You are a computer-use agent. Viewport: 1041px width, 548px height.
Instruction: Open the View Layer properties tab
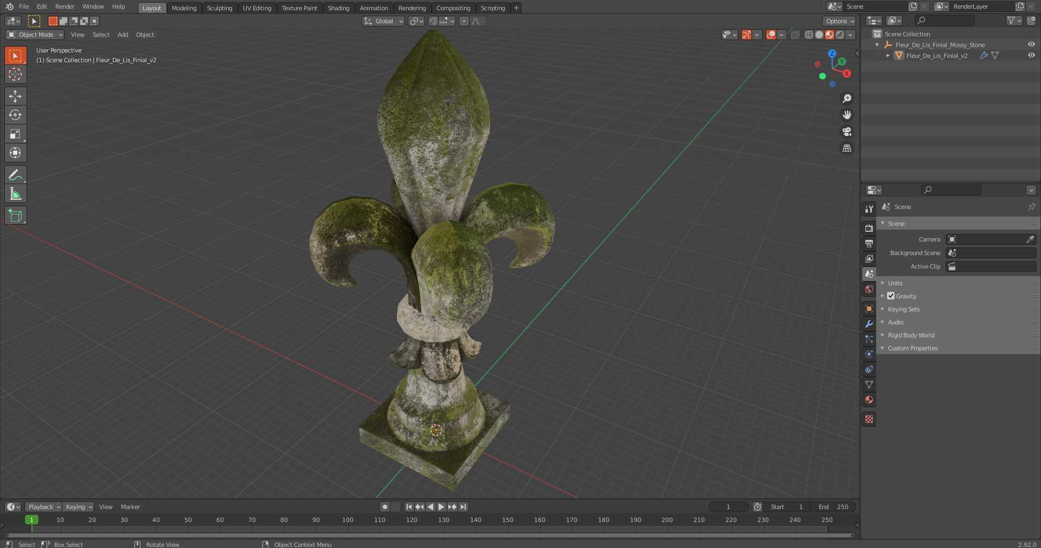pos(869,259)
